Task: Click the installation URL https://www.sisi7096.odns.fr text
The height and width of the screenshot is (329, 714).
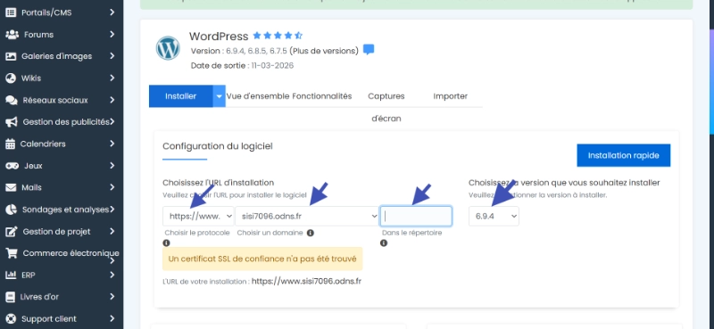Action: (x=306, y=281)
